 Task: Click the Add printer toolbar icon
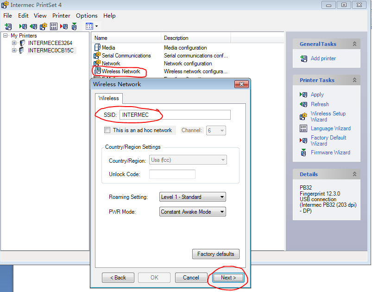(x=8, y=26)
